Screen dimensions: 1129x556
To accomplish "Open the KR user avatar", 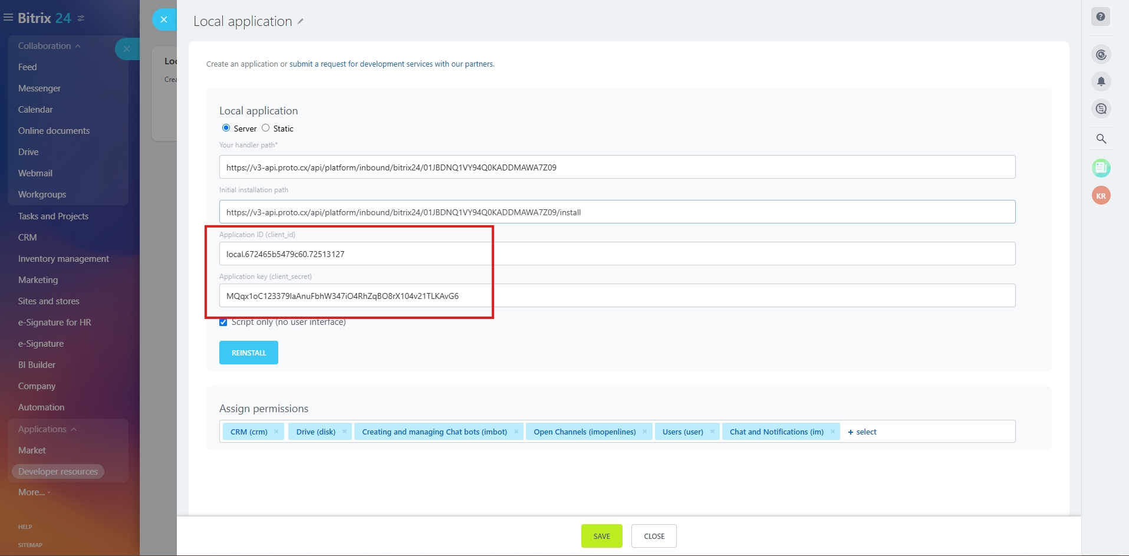I will pos(1101,196).
